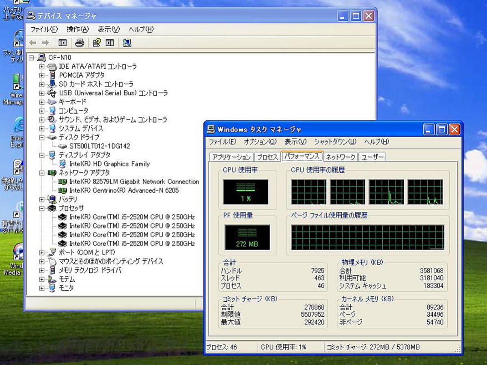
Task: Click the PF 使用量 gauge showing 272 MB
Action: click(x=247, y=238)
